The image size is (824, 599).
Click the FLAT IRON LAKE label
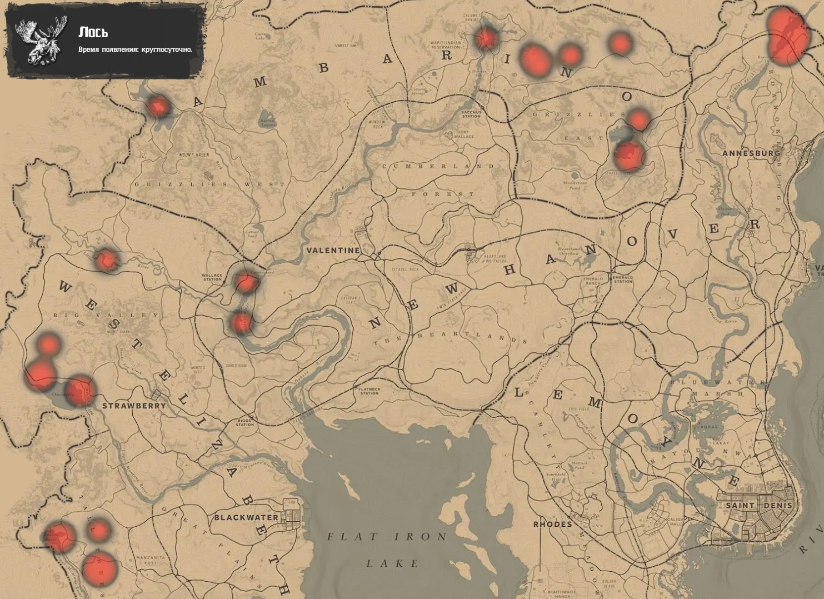tap(387, 550)
